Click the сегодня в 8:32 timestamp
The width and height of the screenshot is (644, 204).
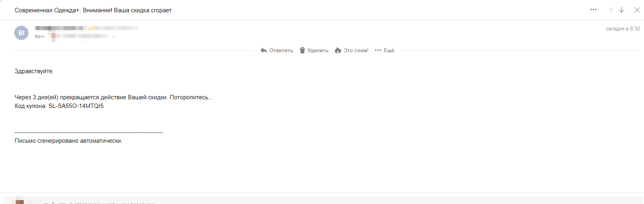pyautogui.click(x=623, y=28)
